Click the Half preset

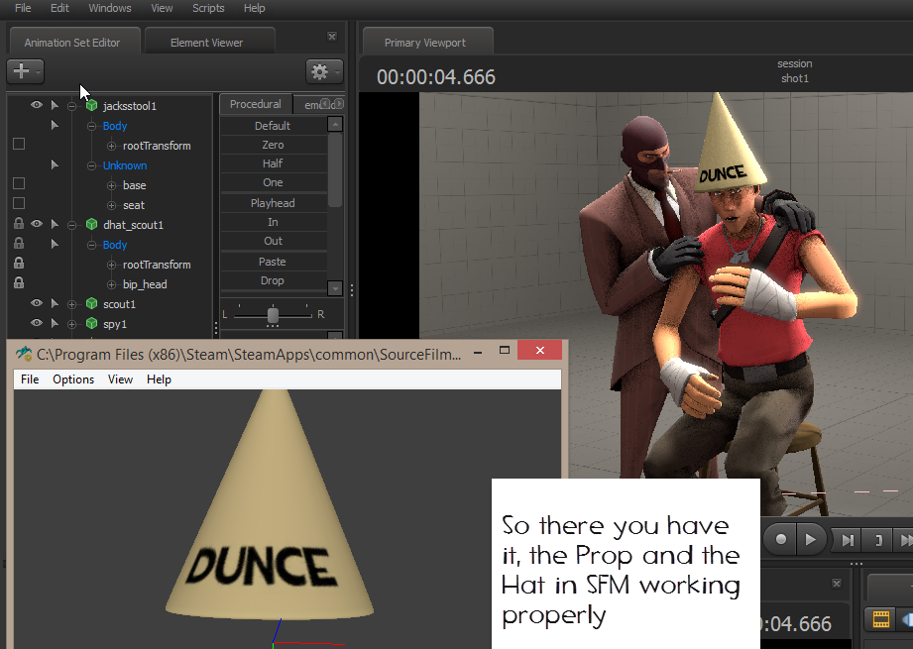click(273, 162)
